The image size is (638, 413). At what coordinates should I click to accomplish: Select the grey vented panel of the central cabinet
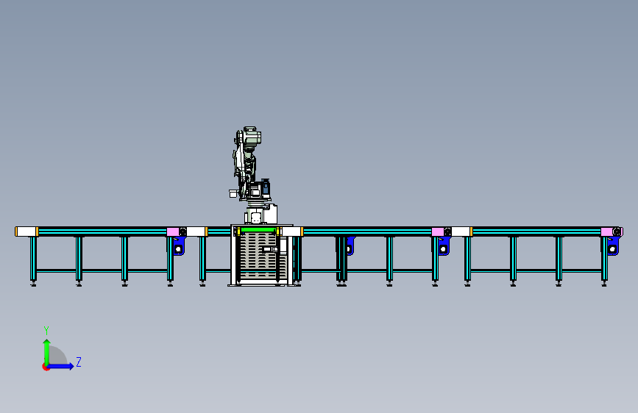pyautogui.click(x=258, y=256)
